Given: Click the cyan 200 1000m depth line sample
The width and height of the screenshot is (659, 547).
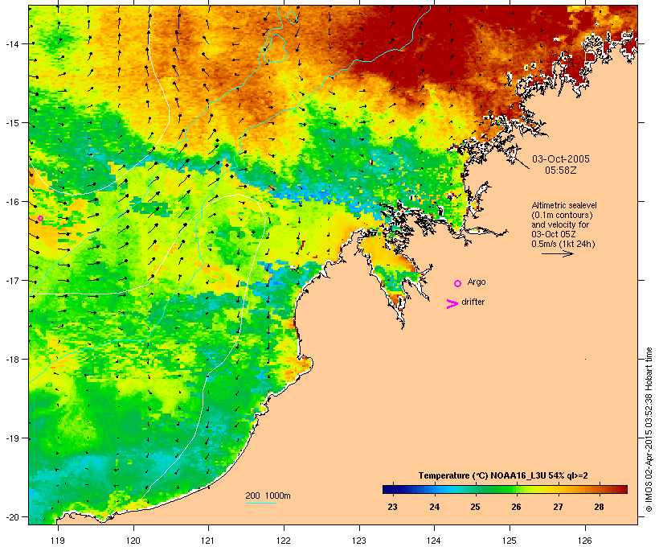Looking at the screenshot, I should [x=260, y=503].
